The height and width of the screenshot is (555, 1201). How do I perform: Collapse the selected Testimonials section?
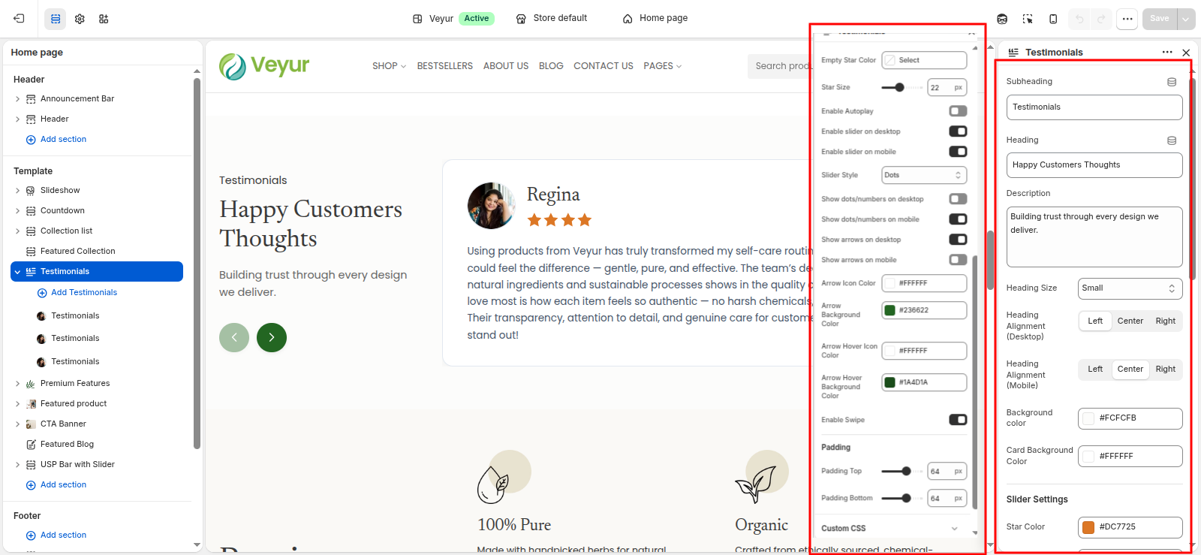click(17, 272)
